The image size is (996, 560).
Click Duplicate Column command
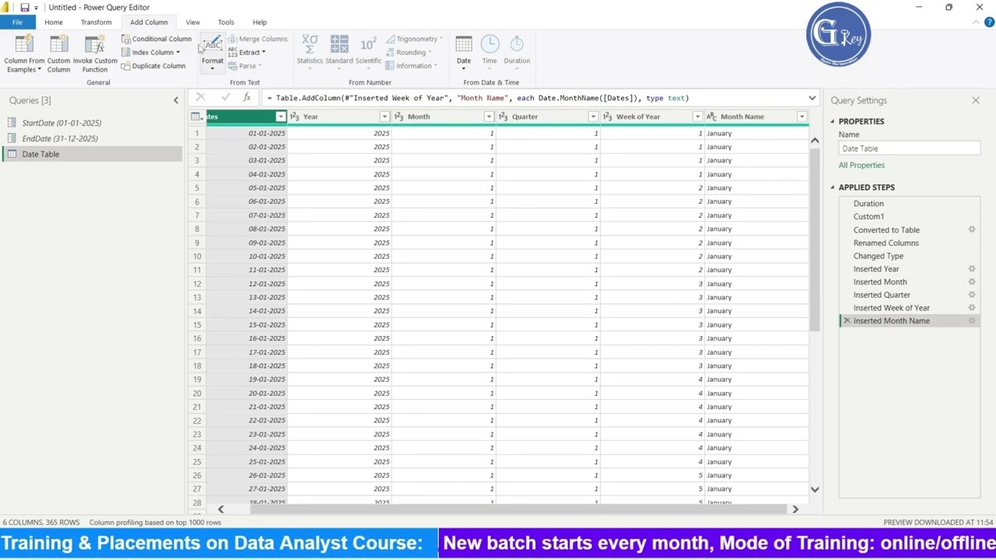pyautogui.click(x=153, y=66)
